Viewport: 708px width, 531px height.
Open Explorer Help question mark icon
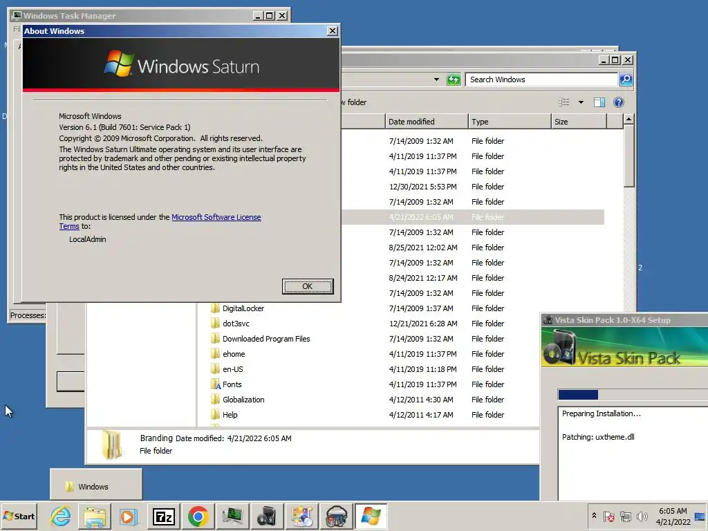pos(619,102)
